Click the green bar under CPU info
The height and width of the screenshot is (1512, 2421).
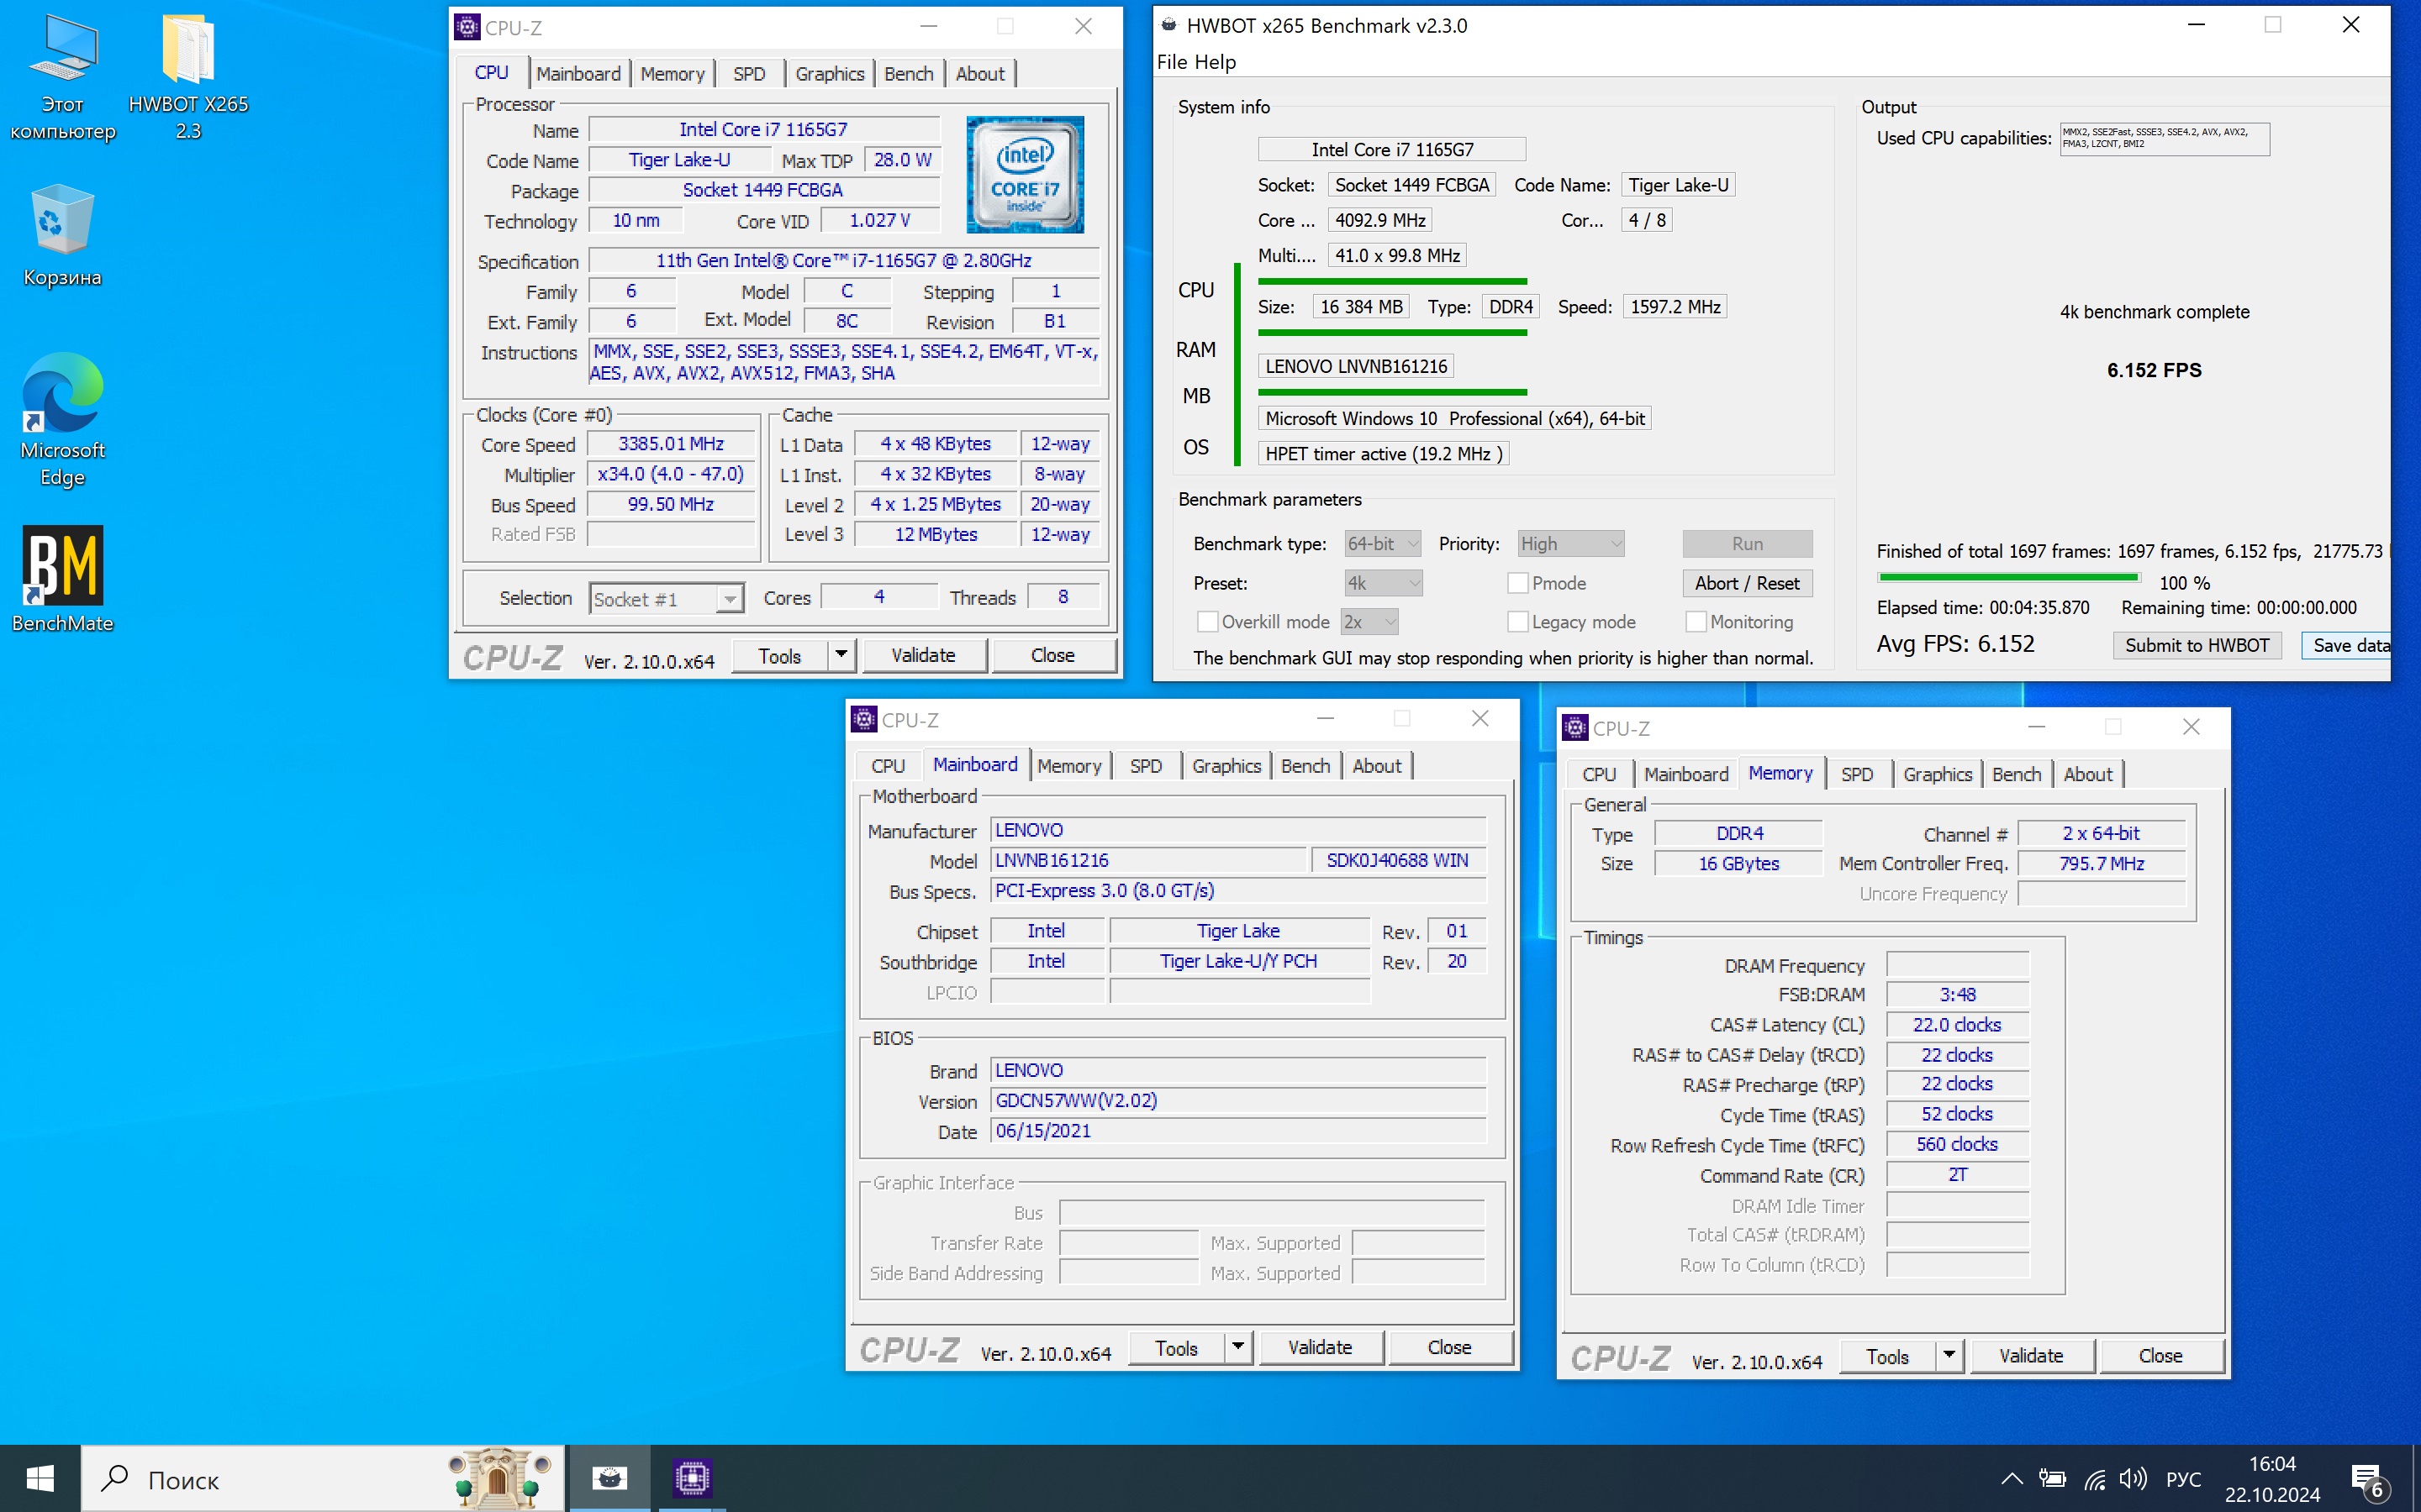tap(1391, 282)
